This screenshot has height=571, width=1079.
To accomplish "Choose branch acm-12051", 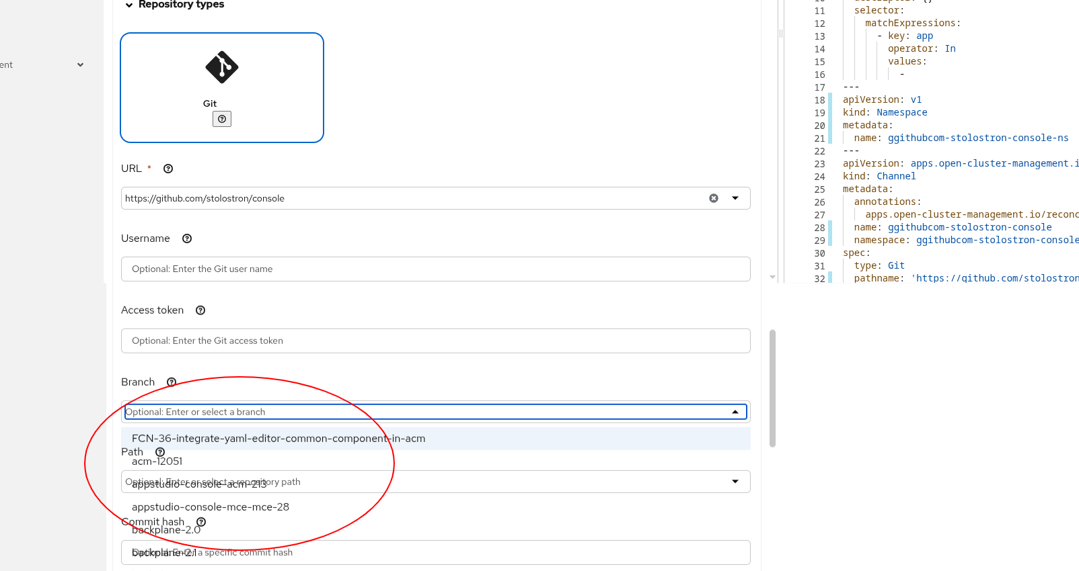I will click(436, 462).
